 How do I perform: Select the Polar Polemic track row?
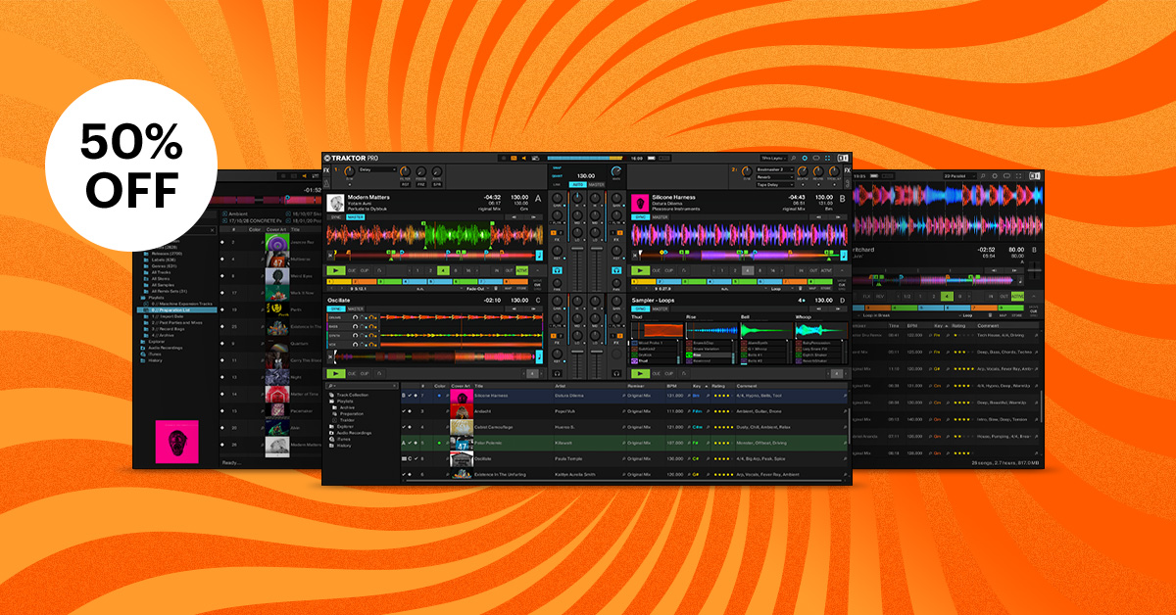coord(624,442)
